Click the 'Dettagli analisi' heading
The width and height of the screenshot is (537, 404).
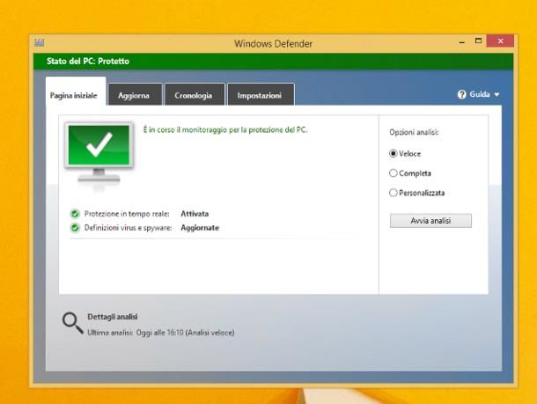click(x=113, y=317)
